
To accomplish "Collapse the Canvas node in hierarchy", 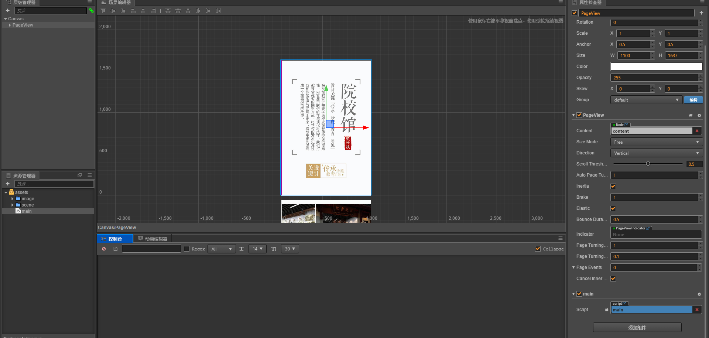I will (x=6, y=19).
